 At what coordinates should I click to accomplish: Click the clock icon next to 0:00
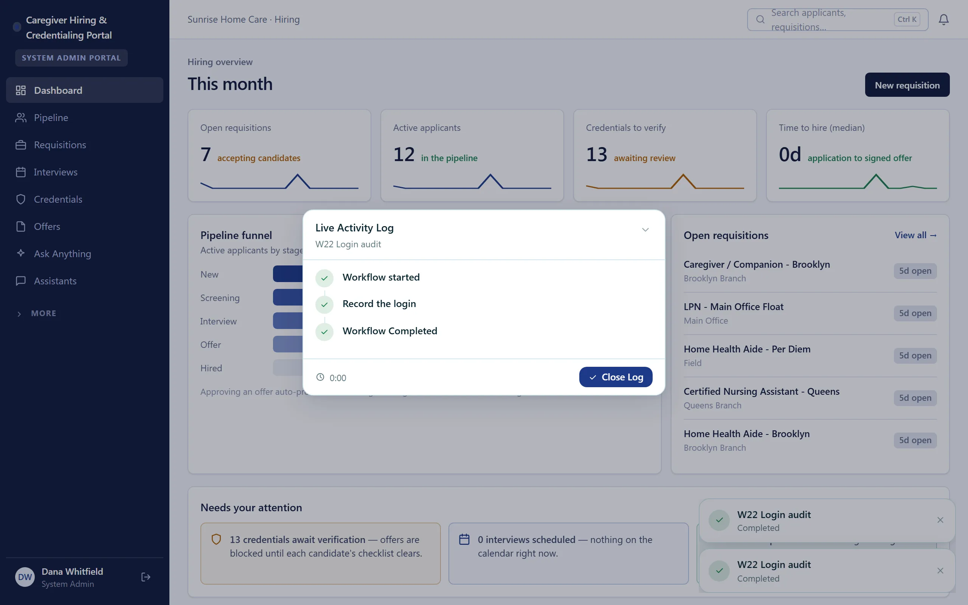coord(320,377)
